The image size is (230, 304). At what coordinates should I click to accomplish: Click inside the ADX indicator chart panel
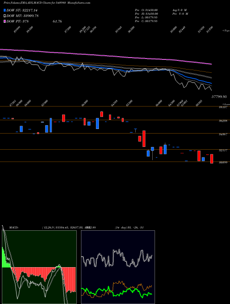[x=118, y=267]
